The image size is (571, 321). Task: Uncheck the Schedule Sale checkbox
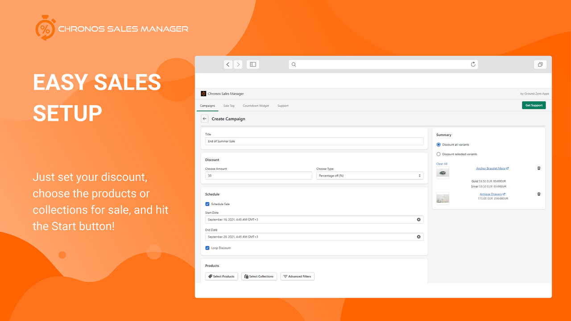point(207,204)
